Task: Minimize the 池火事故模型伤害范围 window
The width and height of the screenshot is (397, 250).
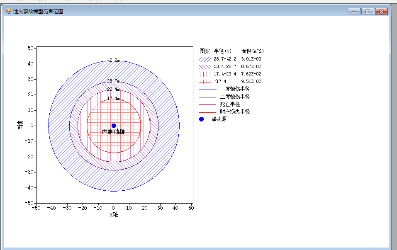Action: click(x=354, y=11)
